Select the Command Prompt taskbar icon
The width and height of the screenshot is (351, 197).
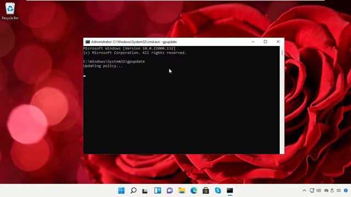[230, 190]
